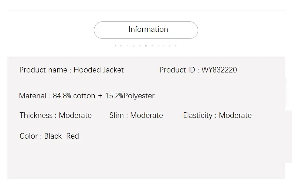Viewport: 292px width, 190px height.
Task: Click the word Elasticity
Action: (198, 115)
